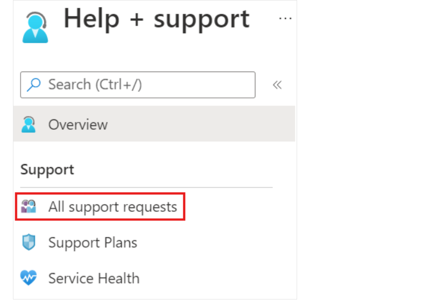This screenshot has width=427, height=303.
Task: Collapse the sidebar with the double chevron
Action: (x=277, y=85)
